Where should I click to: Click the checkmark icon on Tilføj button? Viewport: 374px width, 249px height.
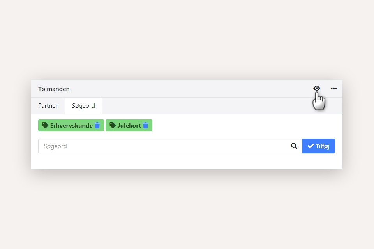[310, 146]
